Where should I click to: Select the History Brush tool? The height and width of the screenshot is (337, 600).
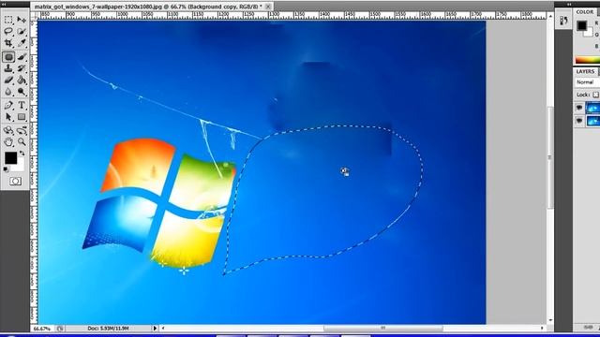pyautogui.click(x=22, y=68)
